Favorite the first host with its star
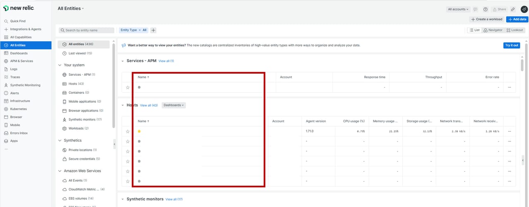This screenshot has width=529, height=207. (128, 131)
